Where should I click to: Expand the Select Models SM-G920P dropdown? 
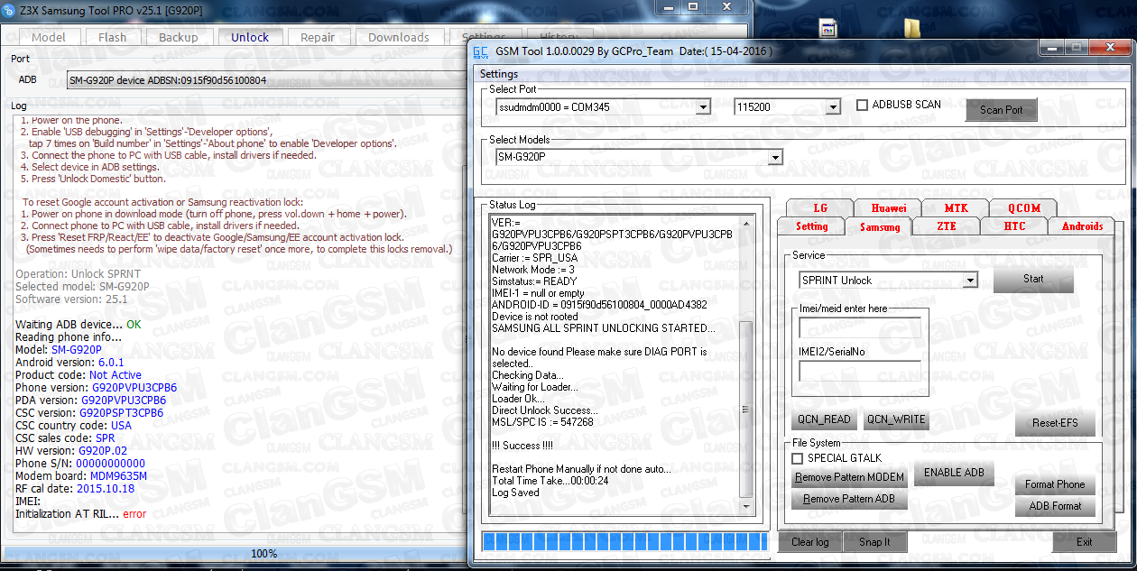[x=774, y=158]
